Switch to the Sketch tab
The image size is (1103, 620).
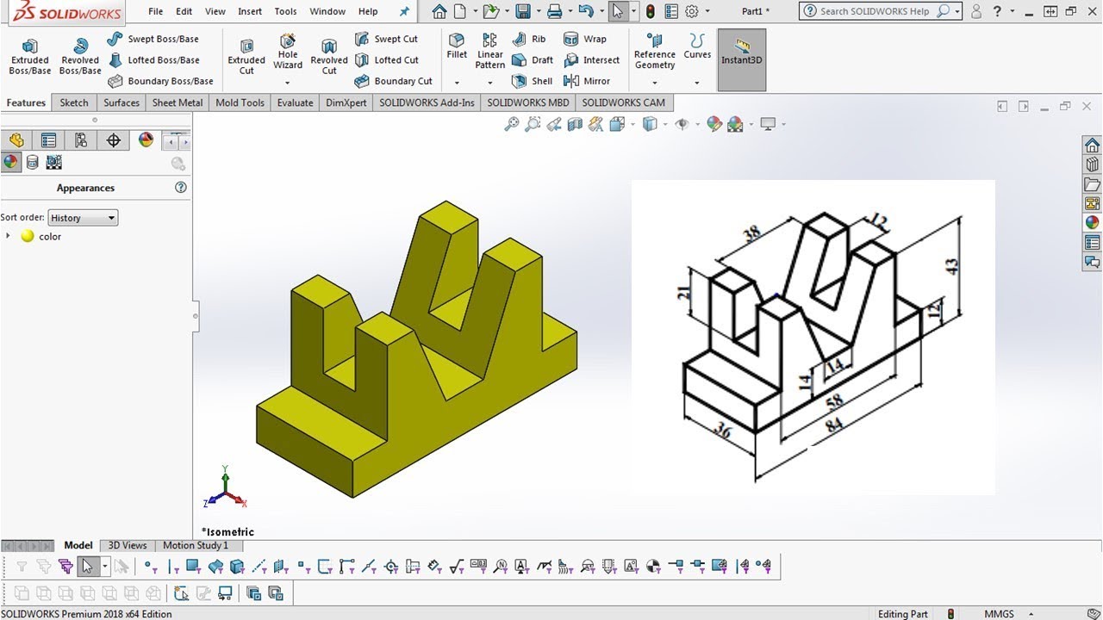[x=74, y=102]
